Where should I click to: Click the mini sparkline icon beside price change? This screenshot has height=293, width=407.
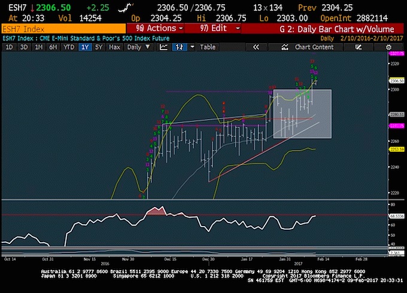[x=126, y=8]
